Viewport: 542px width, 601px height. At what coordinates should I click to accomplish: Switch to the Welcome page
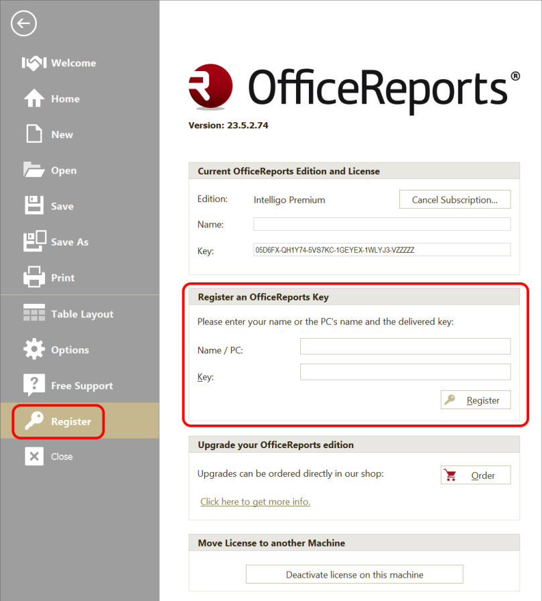click(33, 62)
